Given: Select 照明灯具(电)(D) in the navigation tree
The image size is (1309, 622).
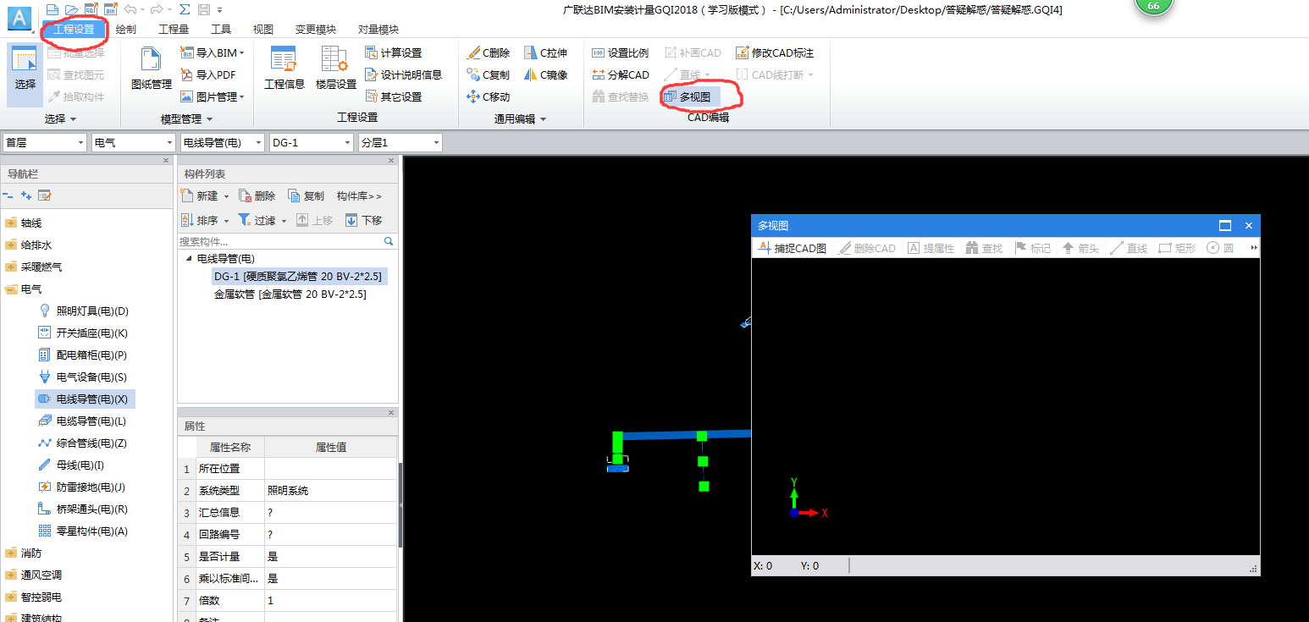Looking at the screenshot, I should pos(92,311).
